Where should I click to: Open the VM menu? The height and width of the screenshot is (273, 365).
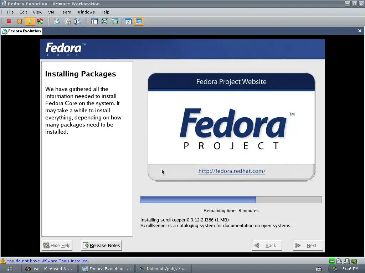point(51,12)
